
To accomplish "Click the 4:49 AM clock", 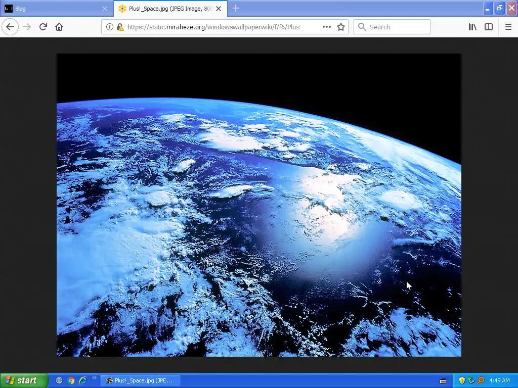I will click(x=499, y=380).
